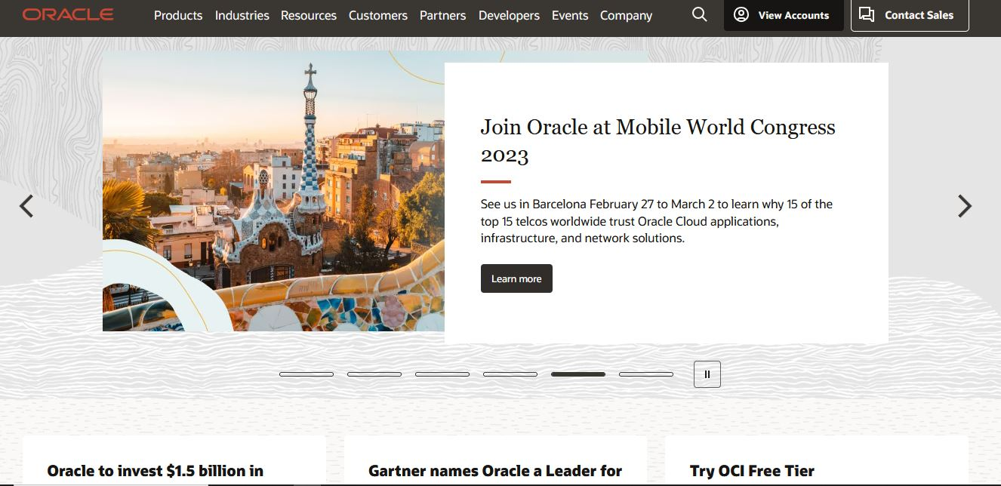Open the Company menu
This screenshot has height=486, width=1001.
(x=627, y=15)
